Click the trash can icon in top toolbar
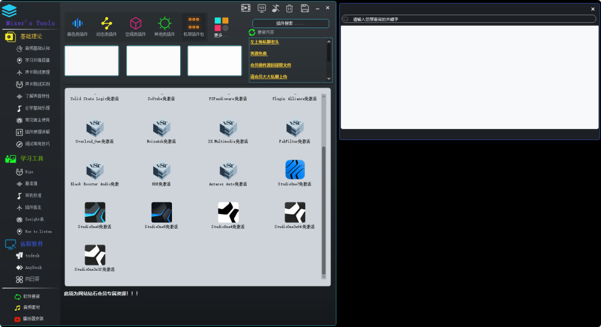This screenshot has height=327, width=601. coord(289,8)
